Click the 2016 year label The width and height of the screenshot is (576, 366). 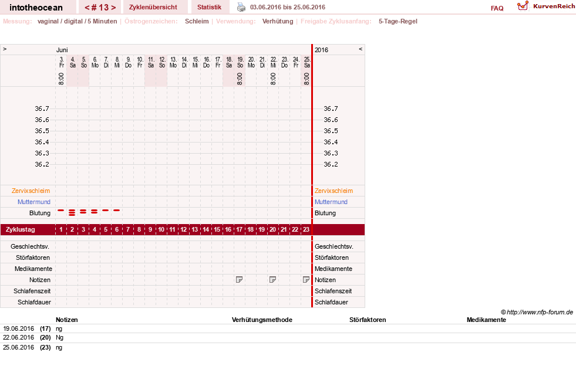pyautogui.click(x=321, y=50)
